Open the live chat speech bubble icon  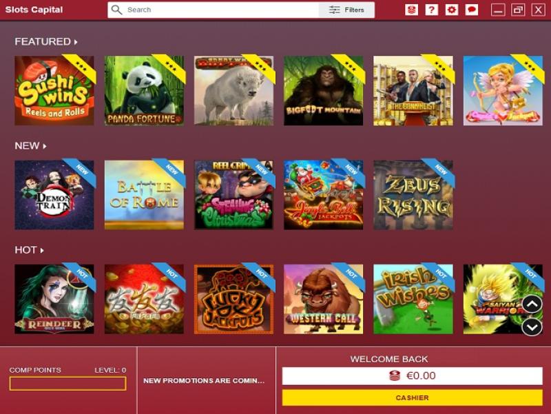(x=472, y=10)
